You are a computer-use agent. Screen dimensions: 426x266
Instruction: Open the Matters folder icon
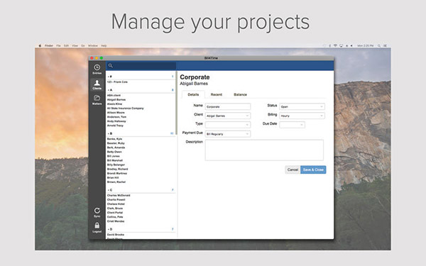(x=97, y=98)
